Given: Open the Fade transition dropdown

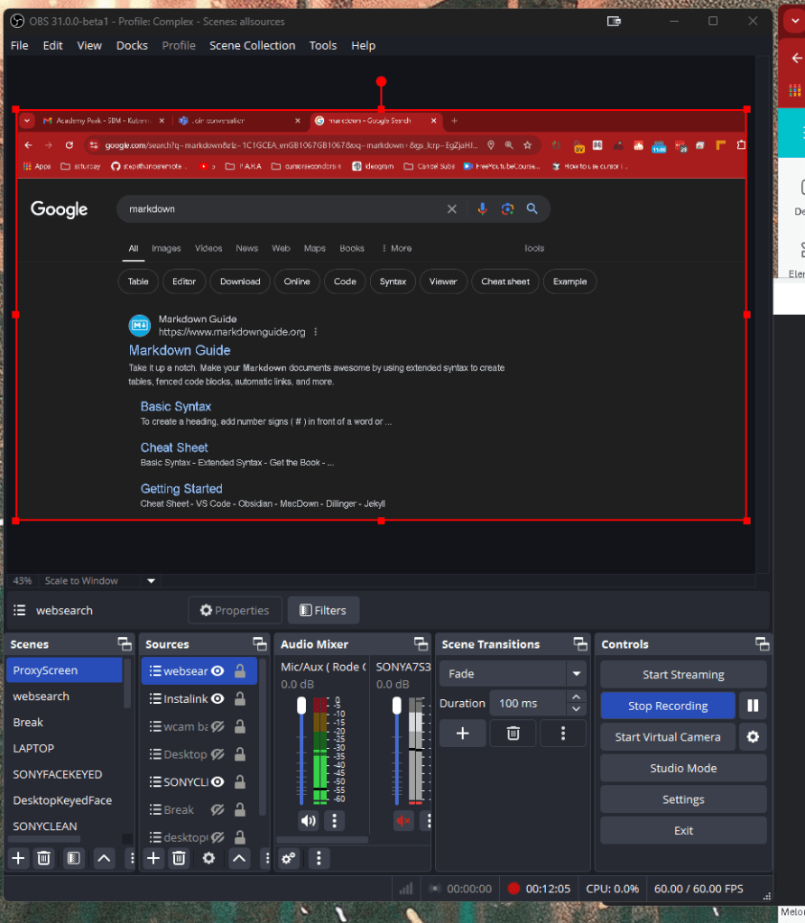Looking at the screenshot, I should point(576,674).
